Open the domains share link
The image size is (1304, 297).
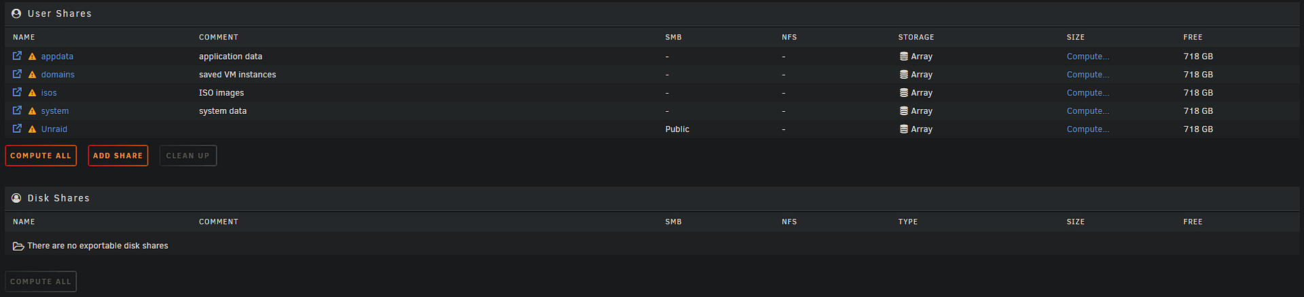coord(58,75)
